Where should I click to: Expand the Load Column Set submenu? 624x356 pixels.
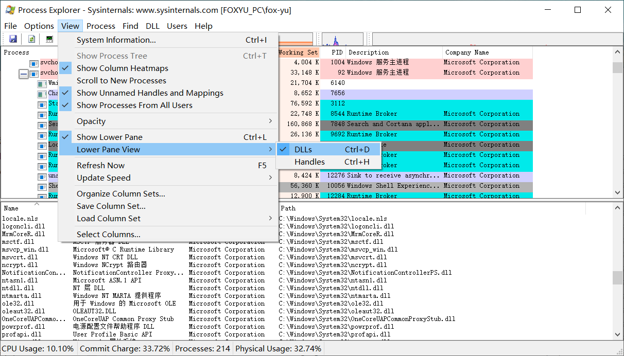pos(168,218)
